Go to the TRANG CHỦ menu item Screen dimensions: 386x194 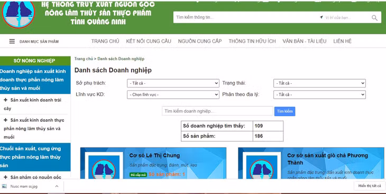(x=105, y=41)
